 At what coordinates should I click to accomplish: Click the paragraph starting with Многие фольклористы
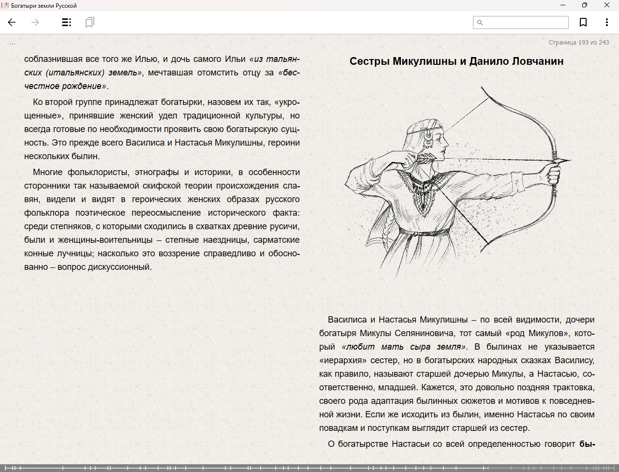tap(162, 220)
